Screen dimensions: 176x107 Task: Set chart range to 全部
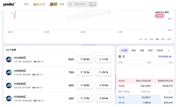(x=169, y=39)
